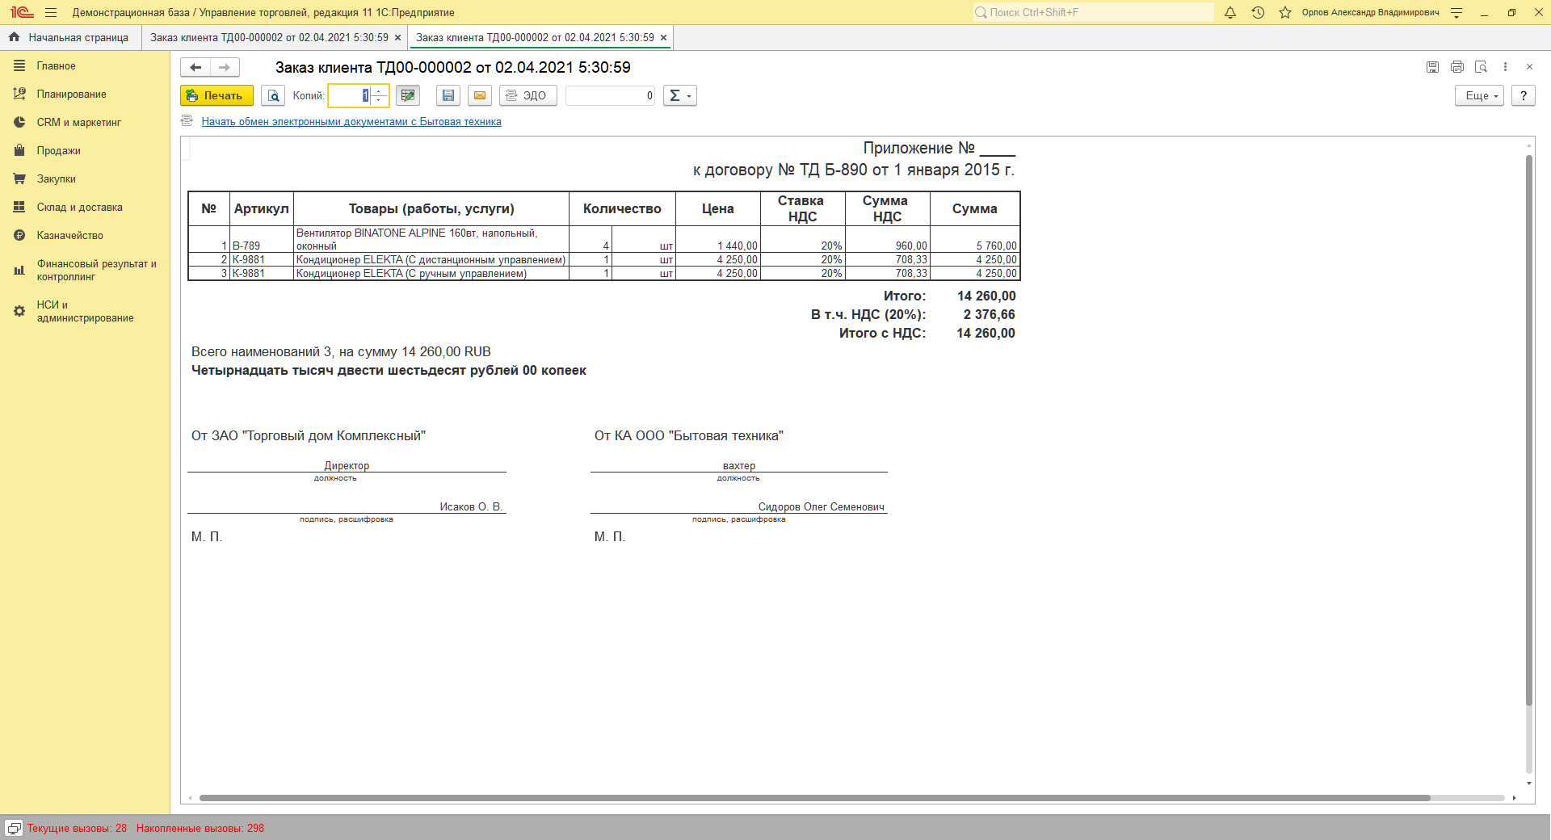Click the 1C logo icon
The image size is (1551, 840).
(21, 12)
